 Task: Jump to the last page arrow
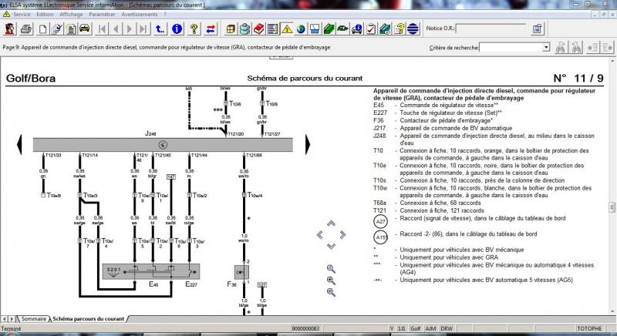tap(143, 29)
